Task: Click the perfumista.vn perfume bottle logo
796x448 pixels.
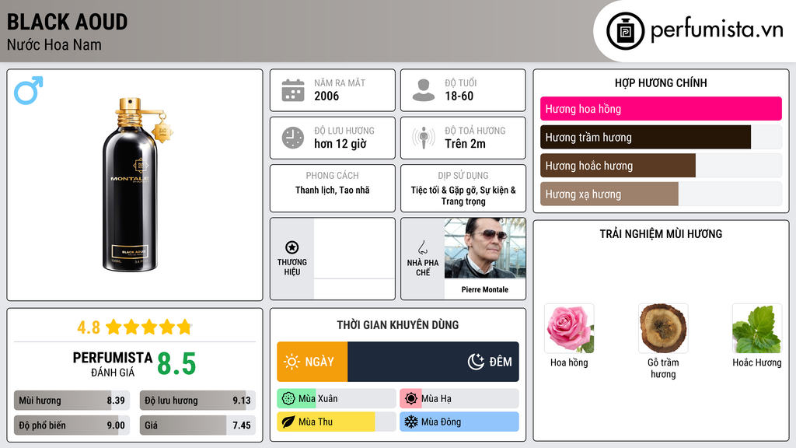Action: pos(625,31)
